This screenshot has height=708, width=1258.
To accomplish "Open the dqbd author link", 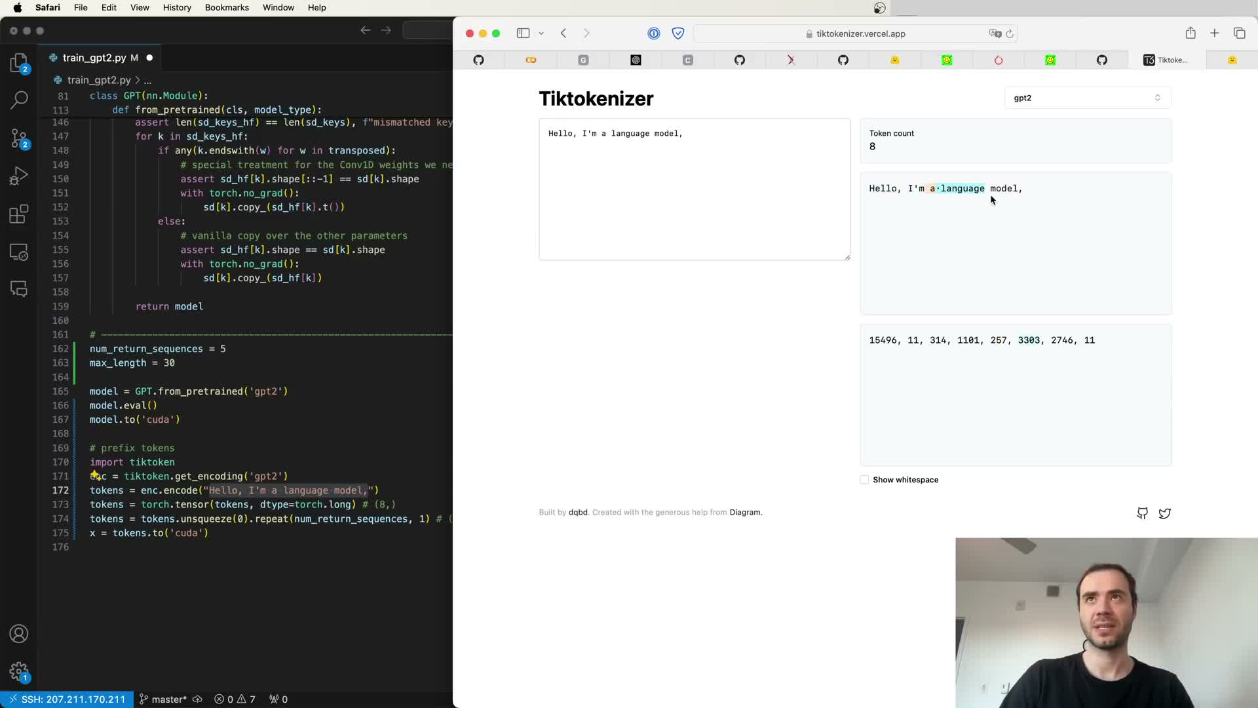I will pos(578,513).
